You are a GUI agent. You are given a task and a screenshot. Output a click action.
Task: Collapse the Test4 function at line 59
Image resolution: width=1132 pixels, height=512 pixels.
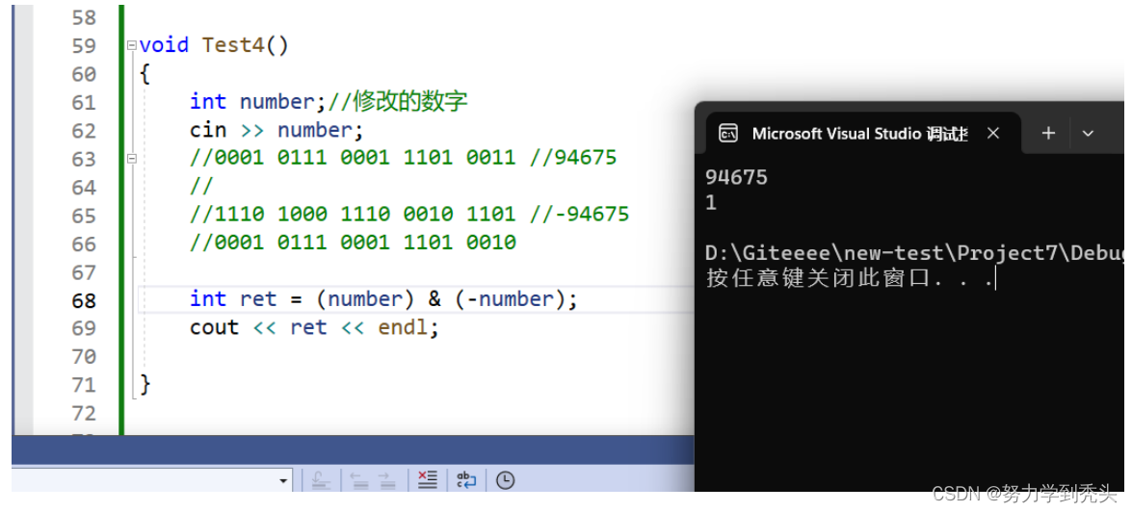(131, 44)
